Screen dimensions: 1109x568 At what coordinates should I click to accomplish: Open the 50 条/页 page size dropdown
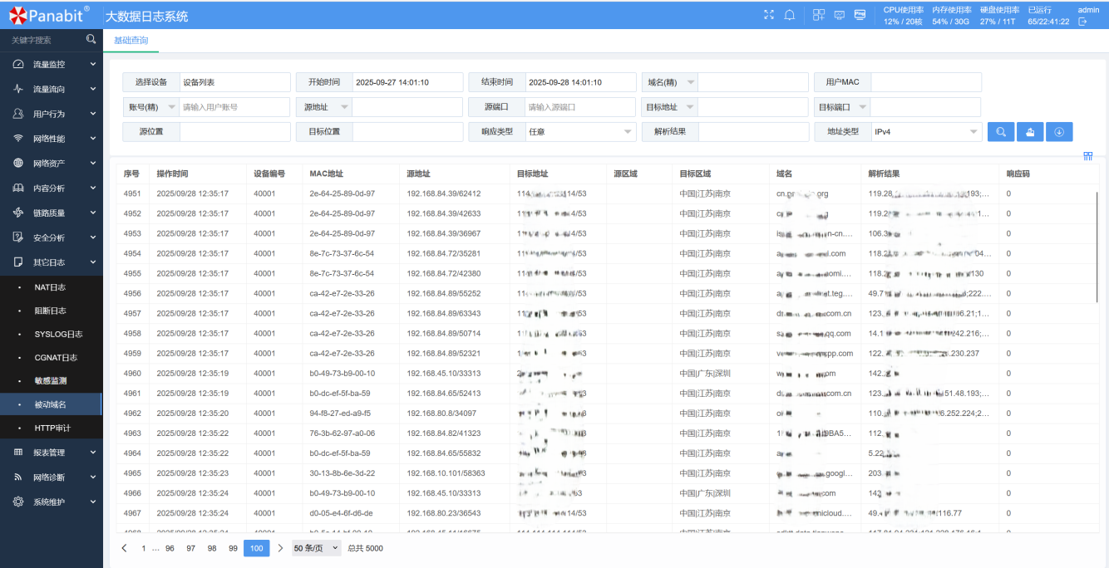[x=316, y=548]
